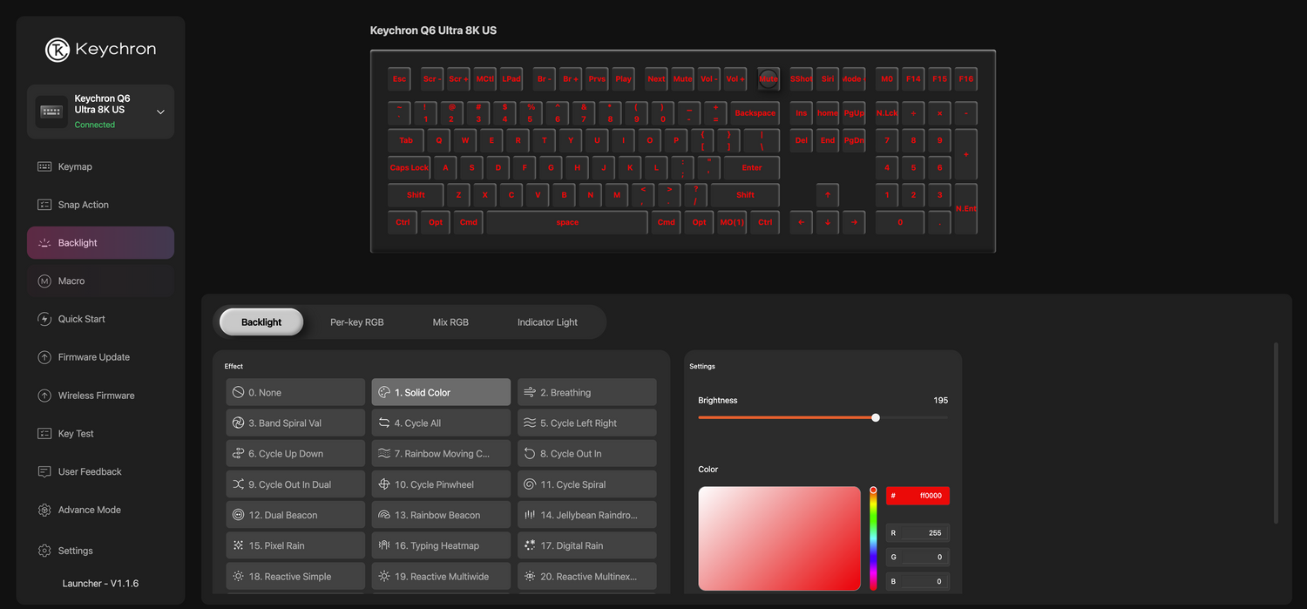Image resolution: width=1307 pixels, height=609 pixels.
Task: Expand the Keychron Q6 device dropdown chevron
Action: coord(160,112)
